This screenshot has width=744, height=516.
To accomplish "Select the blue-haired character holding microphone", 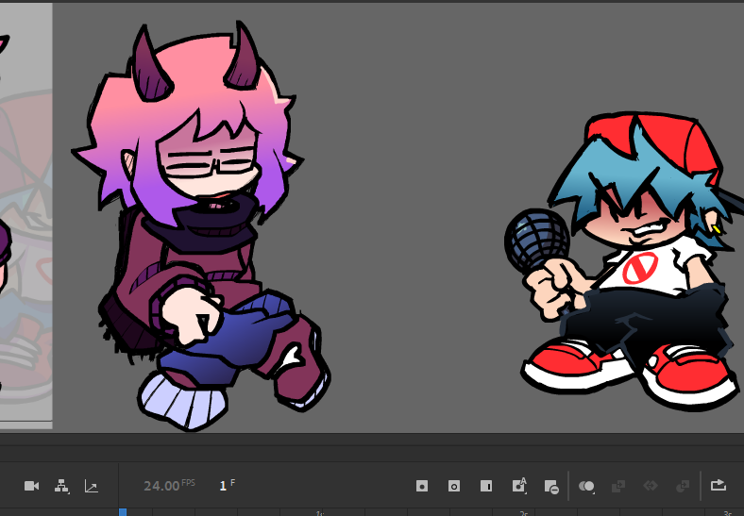I will [x=626, y=261].
